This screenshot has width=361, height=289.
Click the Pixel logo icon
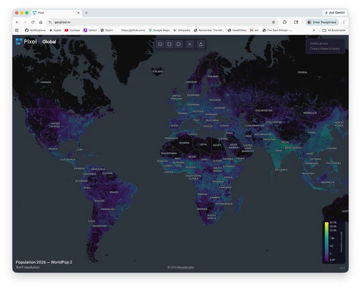(19, 41)
